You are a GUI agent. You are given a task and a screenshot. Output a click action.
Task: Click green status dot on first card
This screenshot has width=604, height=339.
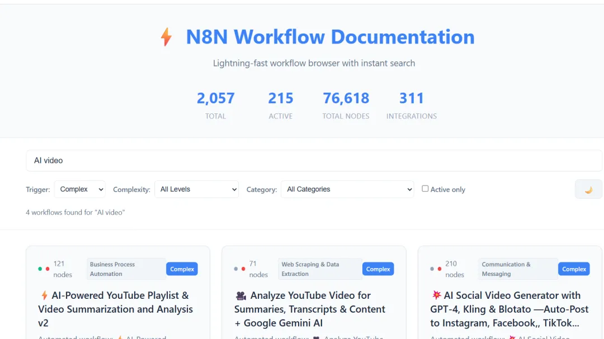pyautogui.click(x=40, y=269)
